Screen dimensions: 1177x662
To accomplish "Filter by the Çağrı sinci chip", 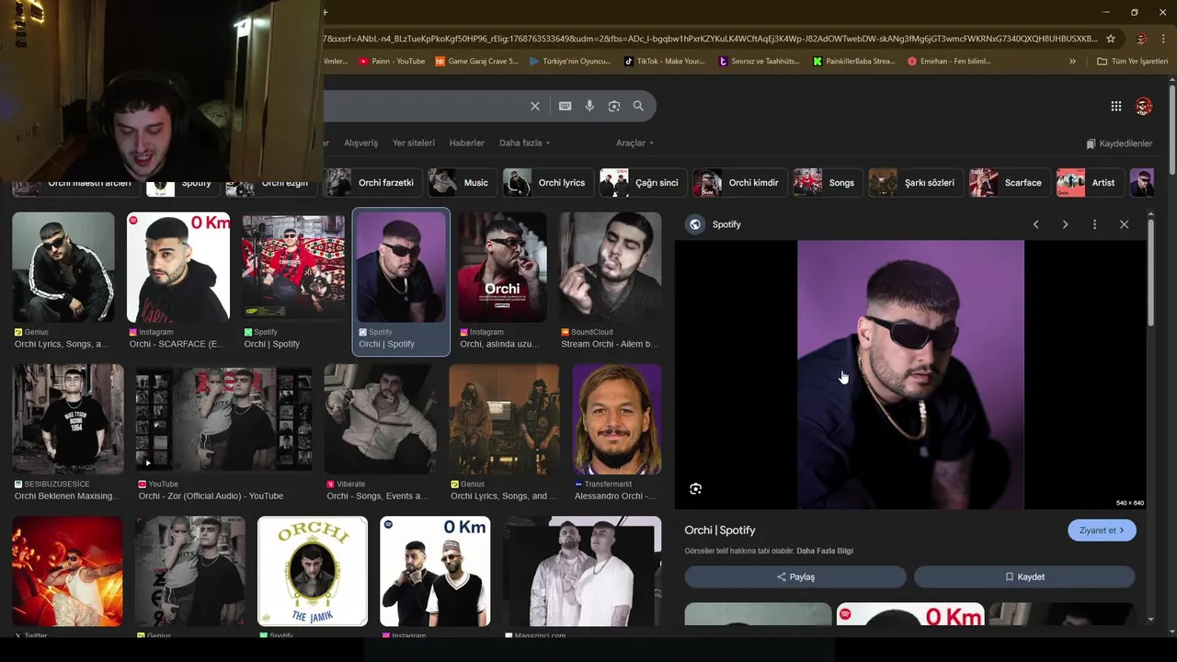I will point(644,183).
